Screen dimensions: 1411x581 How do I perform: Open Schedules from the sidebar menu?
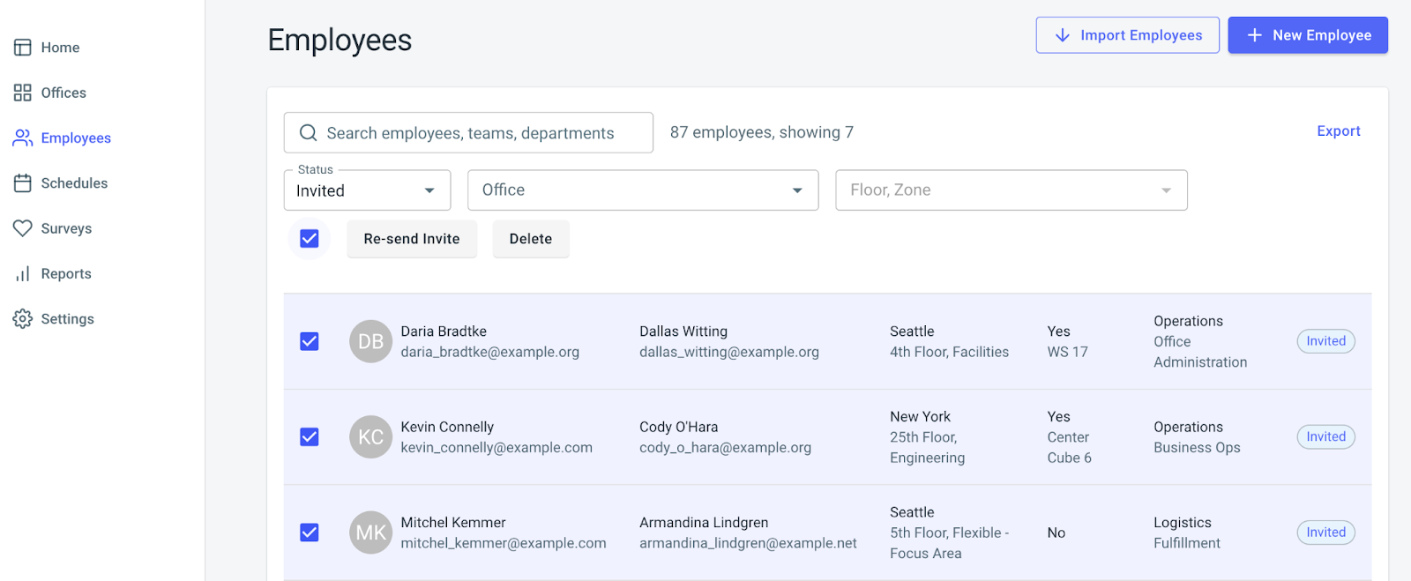point(74,183)
